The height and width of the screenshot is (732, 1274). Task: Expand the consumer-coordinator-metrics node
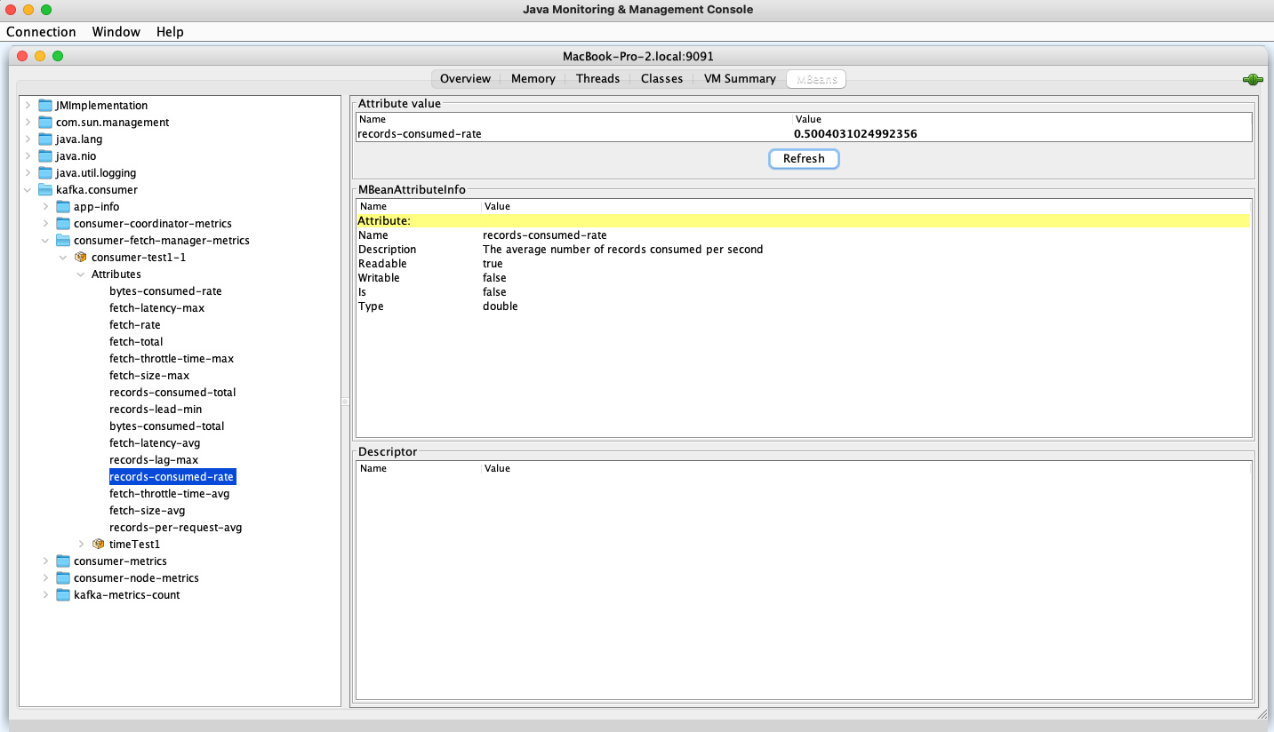pos(45,223)
